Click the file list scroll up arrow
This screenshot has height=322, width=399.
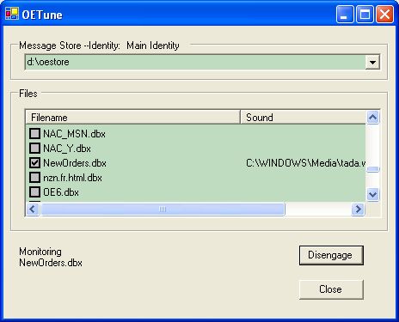372,117
